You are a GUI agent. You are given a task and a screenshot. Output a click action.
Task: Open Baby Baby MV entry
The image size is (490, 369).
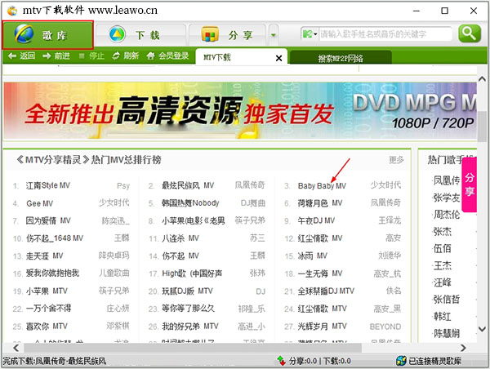(x=322, y=186)
